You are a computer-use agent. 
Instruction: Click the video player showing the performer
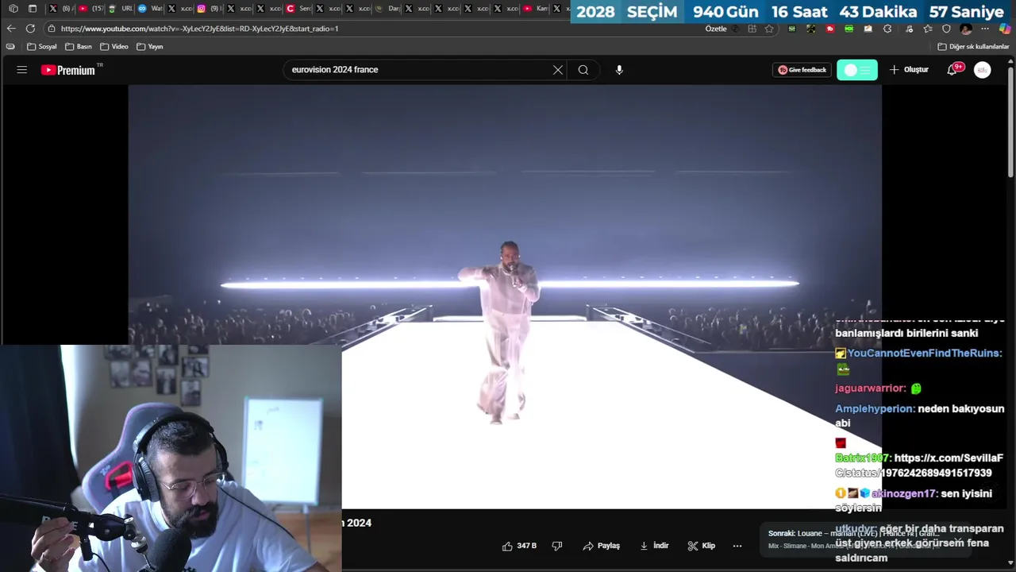[505, 296]
